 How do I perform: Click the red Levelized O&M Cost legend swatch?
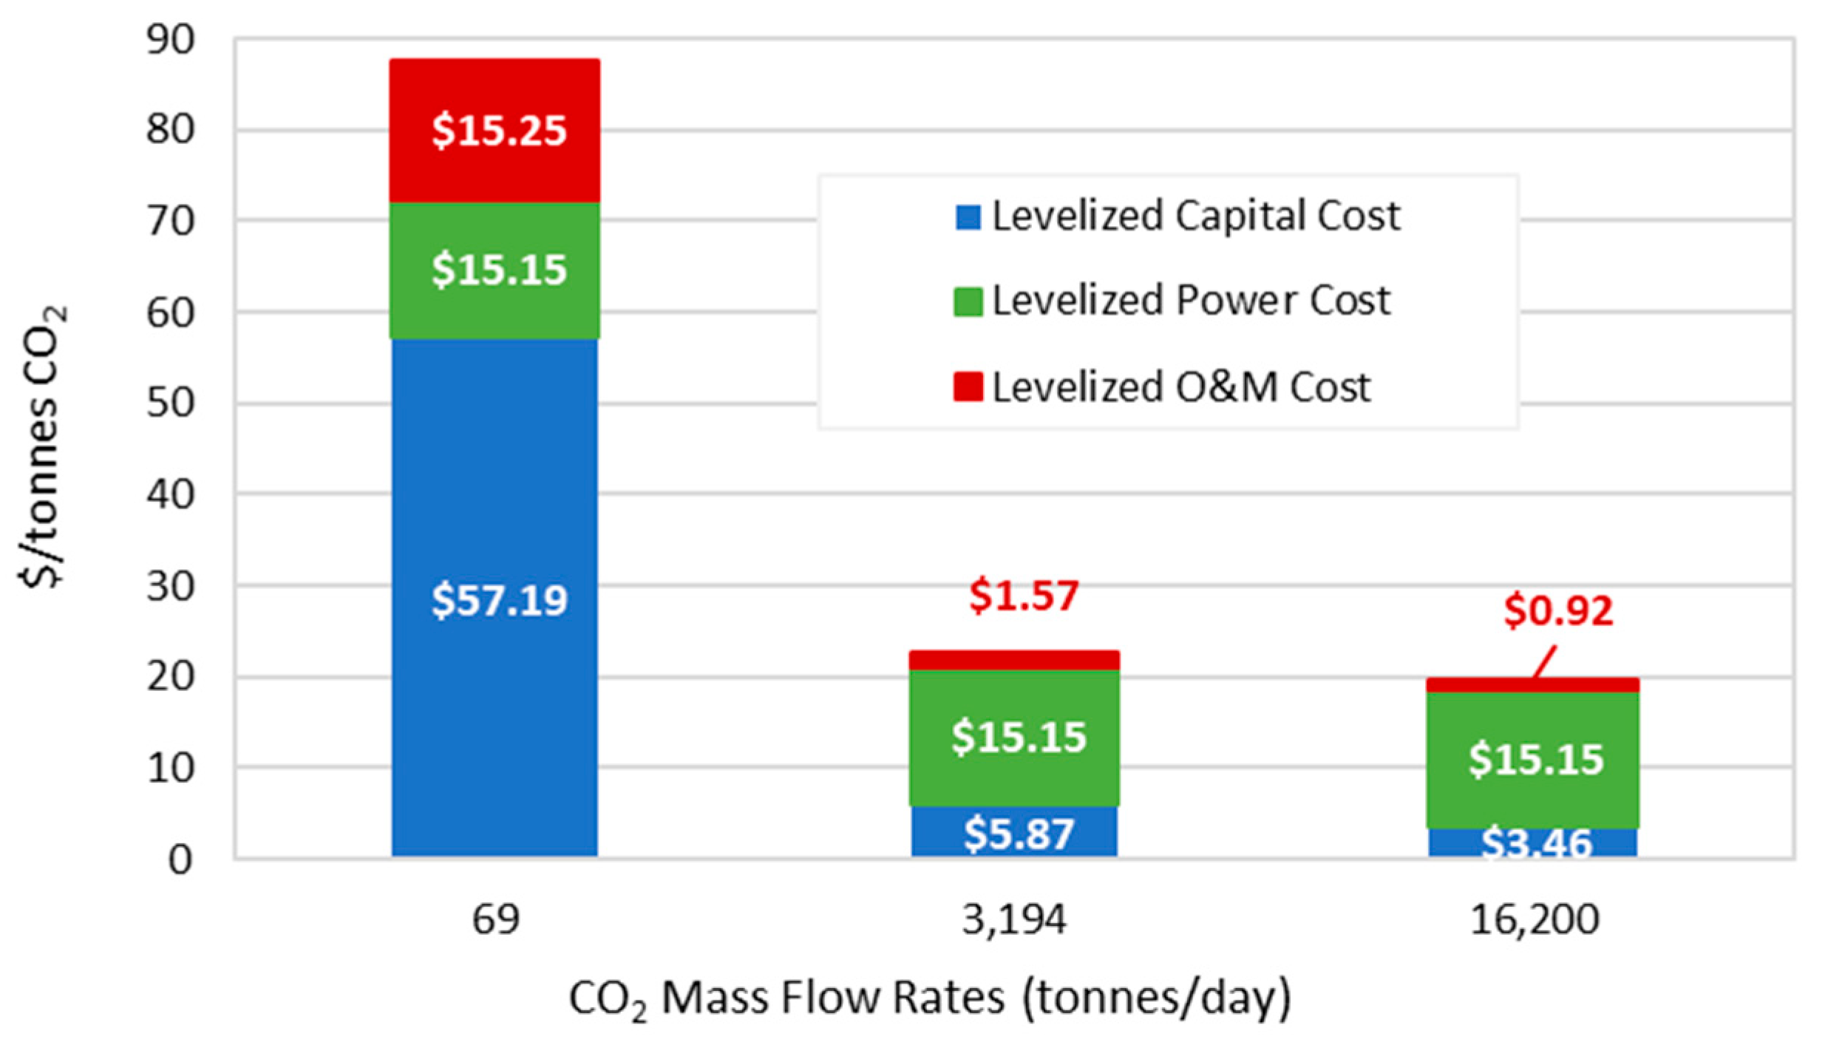968,387
